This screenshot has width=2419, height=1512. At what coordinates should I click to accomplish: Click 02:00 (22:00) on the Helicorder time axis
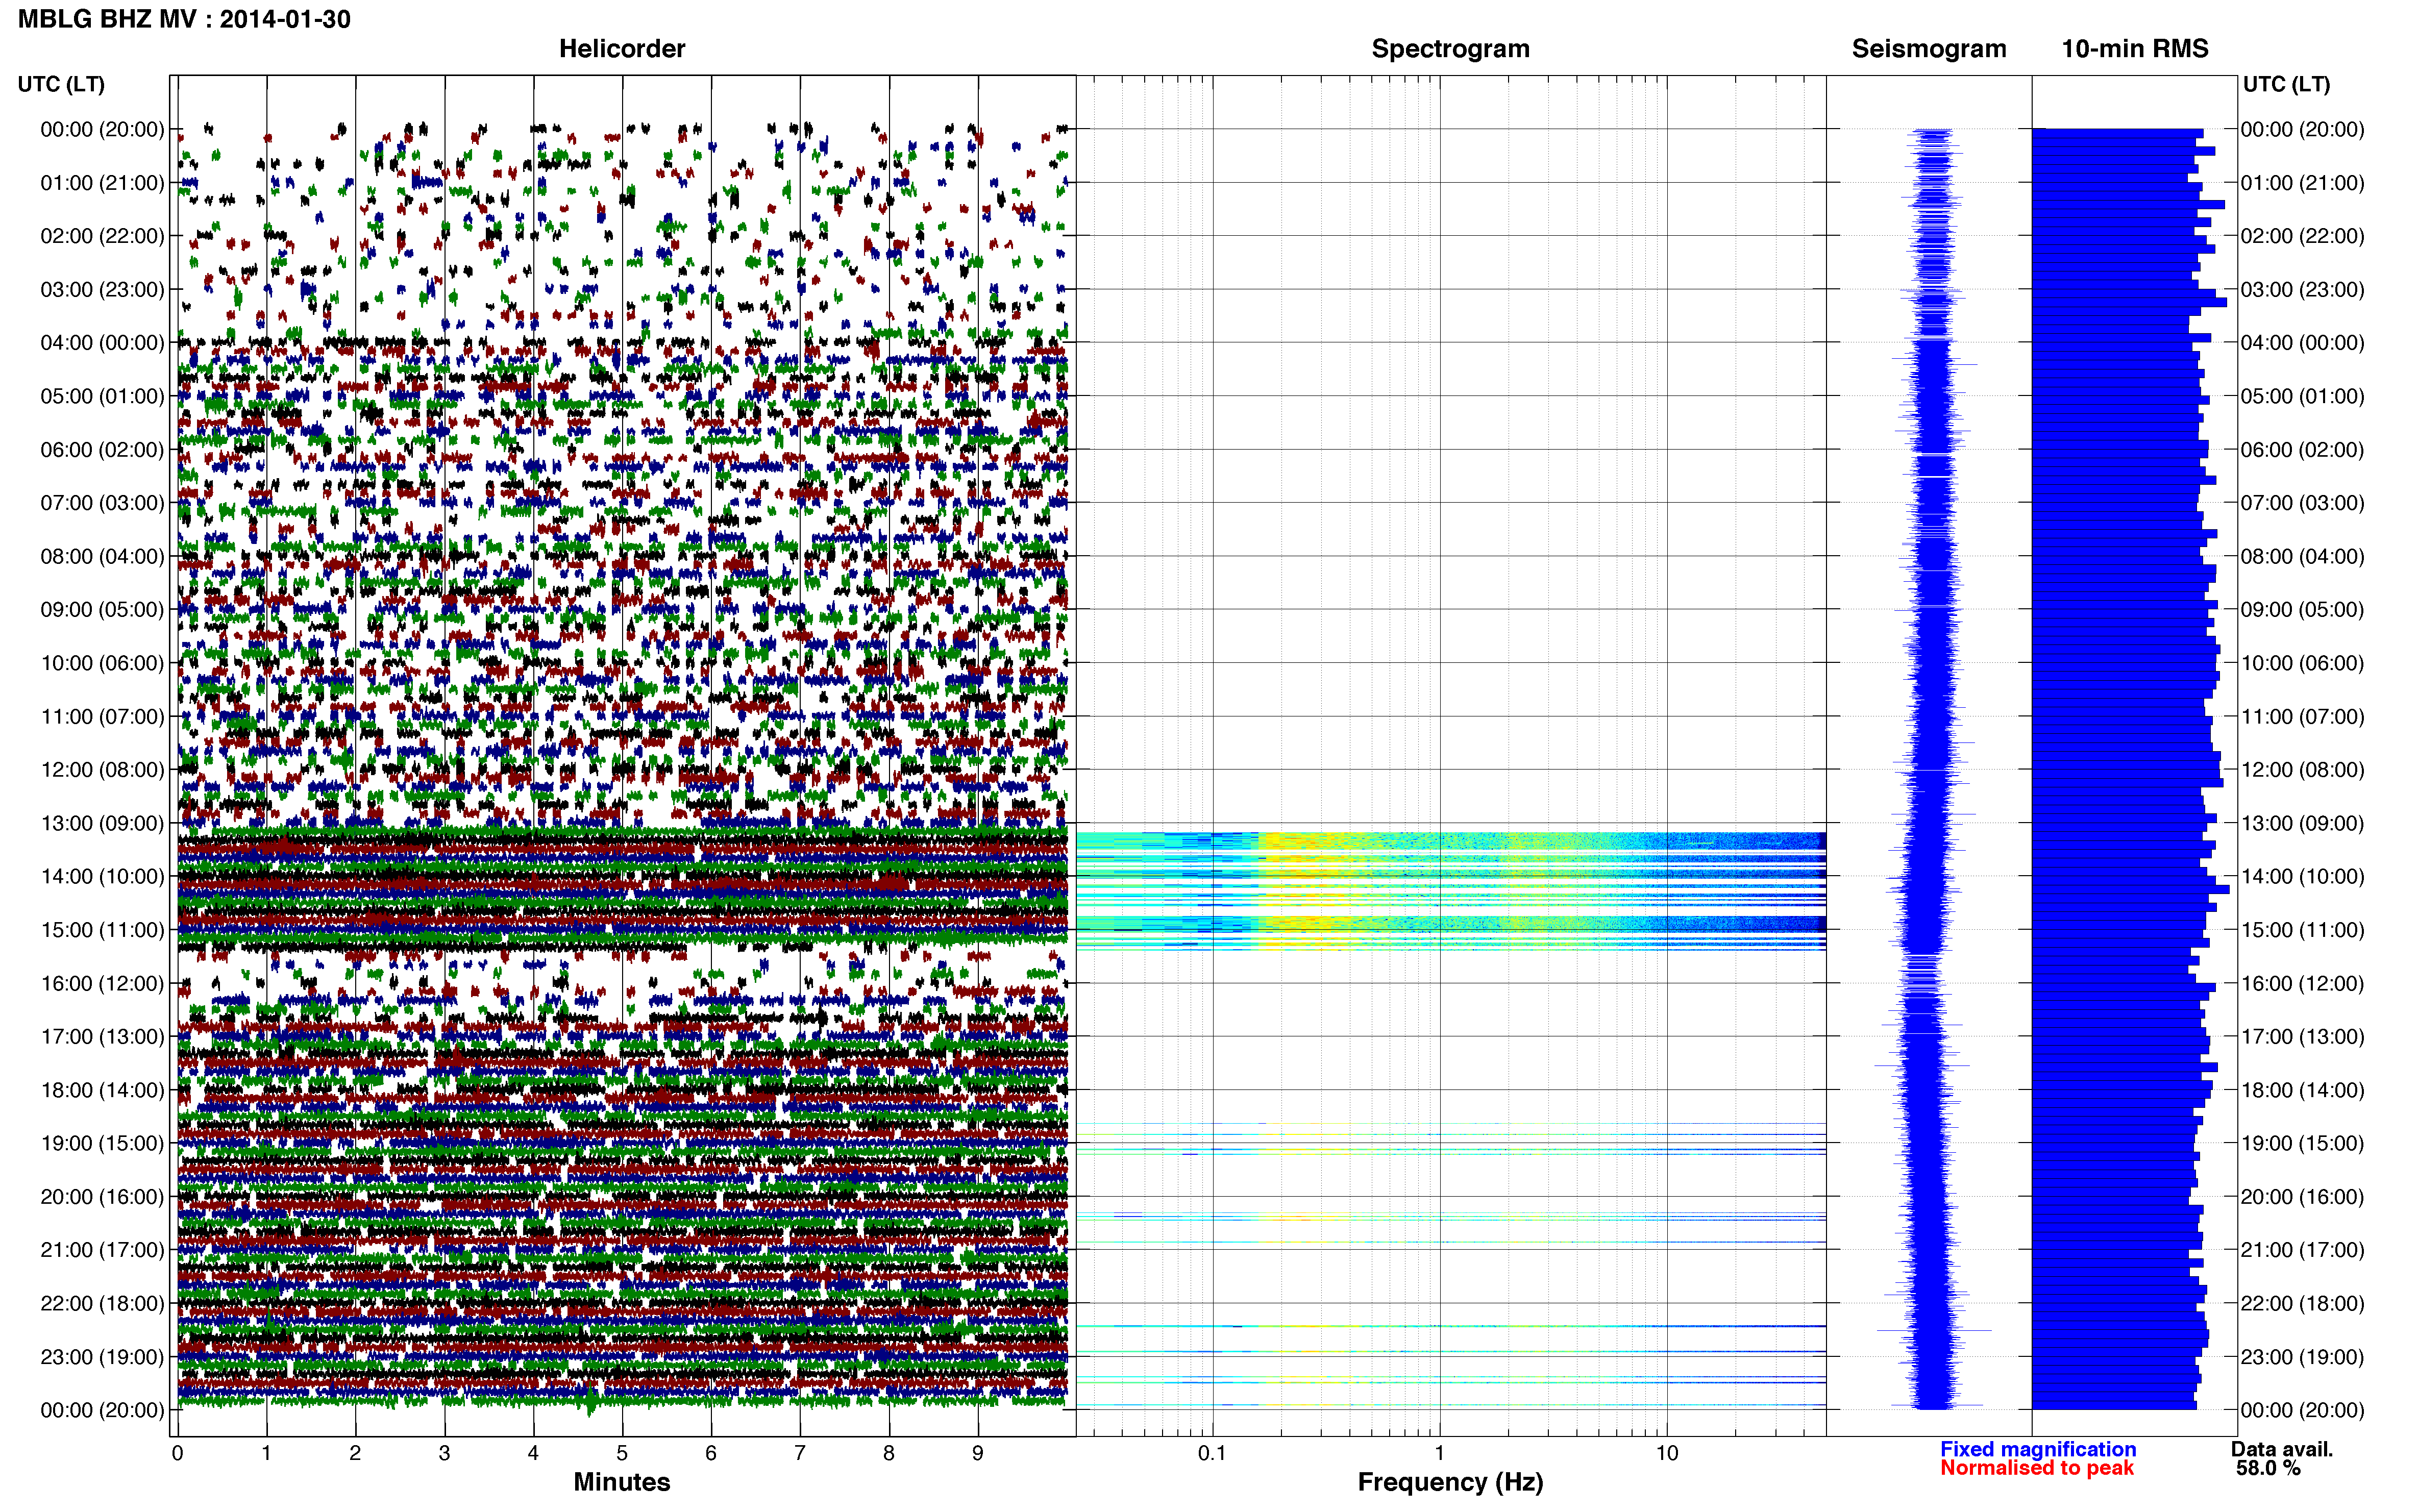click(102, 235)
